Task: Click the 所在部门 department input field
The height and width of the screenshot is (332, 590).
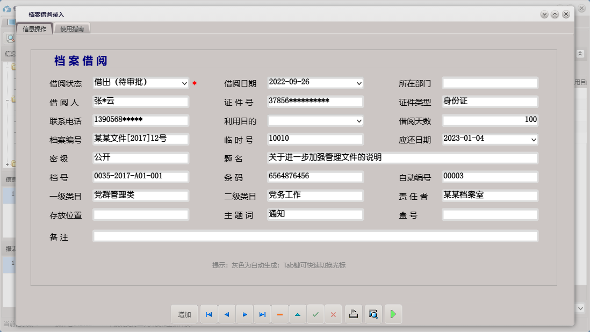Action: (x=490, y=83)
